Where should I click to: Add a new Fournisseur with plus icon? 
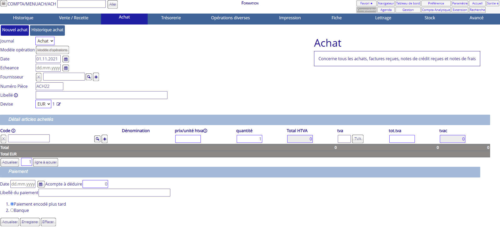tap(96, 77)
